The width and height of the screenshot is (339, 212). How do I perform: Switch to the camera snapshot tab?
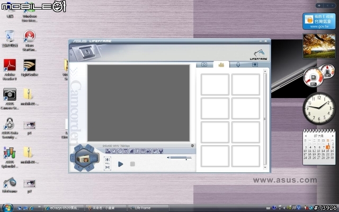pyautogui.click(x=204, y=65)
